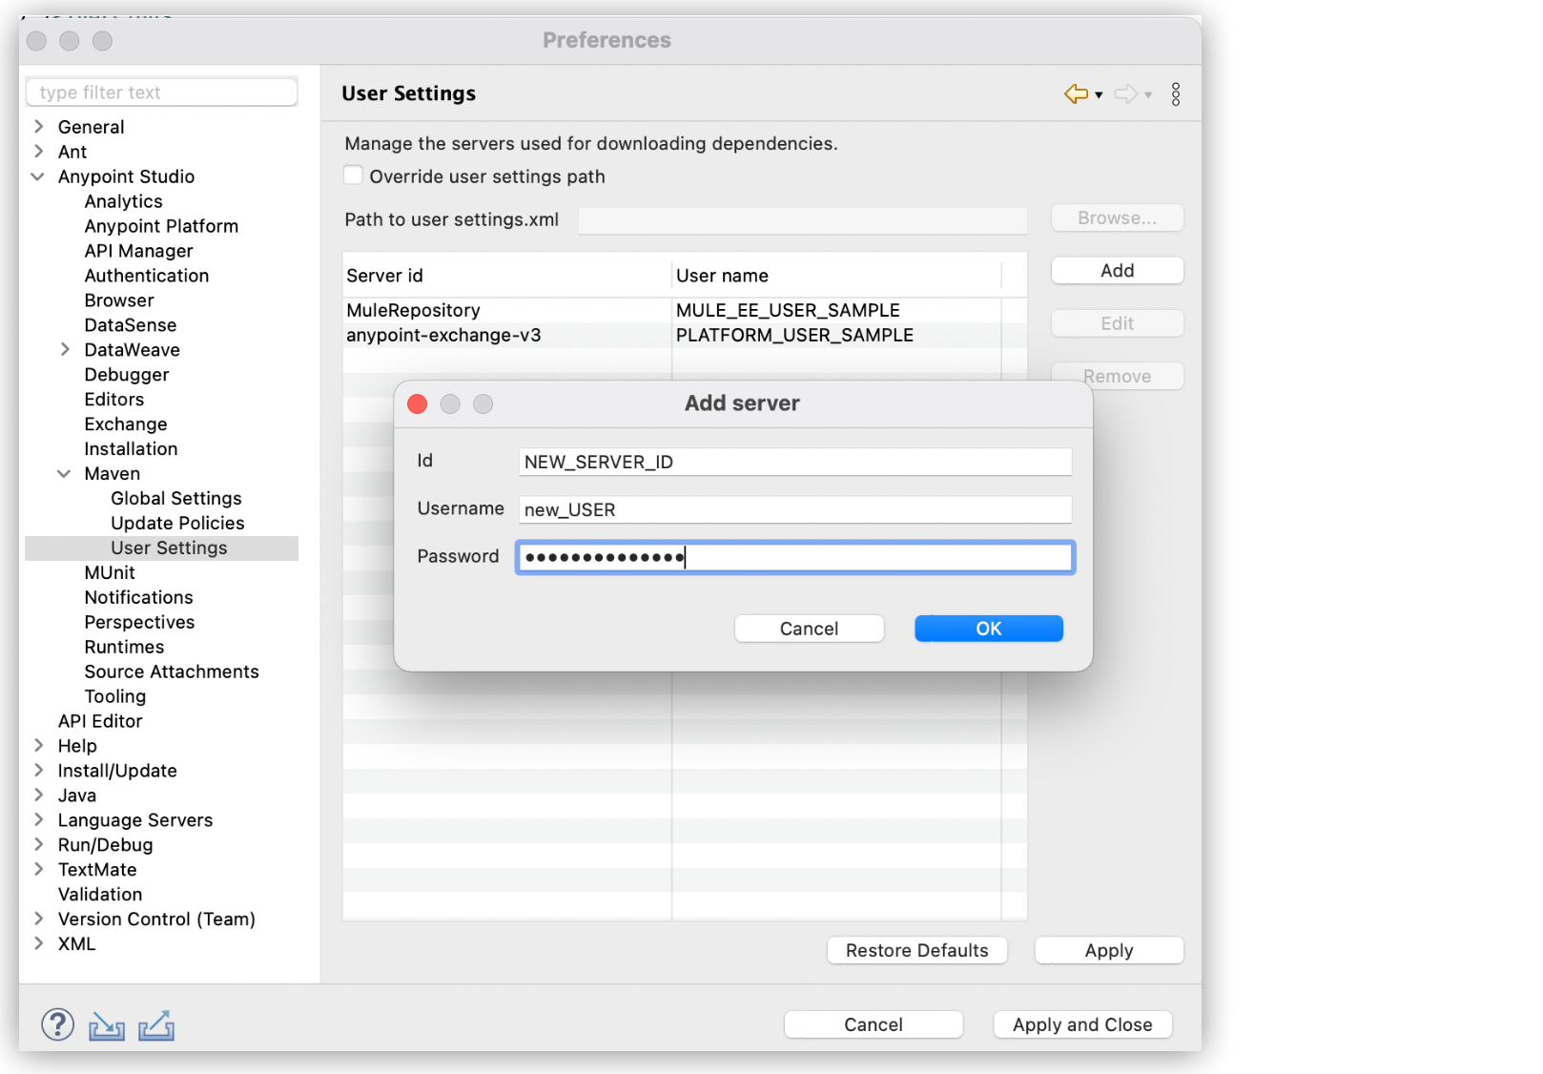Screen dimensions: 1543x1074
Task: Click the forward navigation arrow
Action: [x=1127, y=93]
